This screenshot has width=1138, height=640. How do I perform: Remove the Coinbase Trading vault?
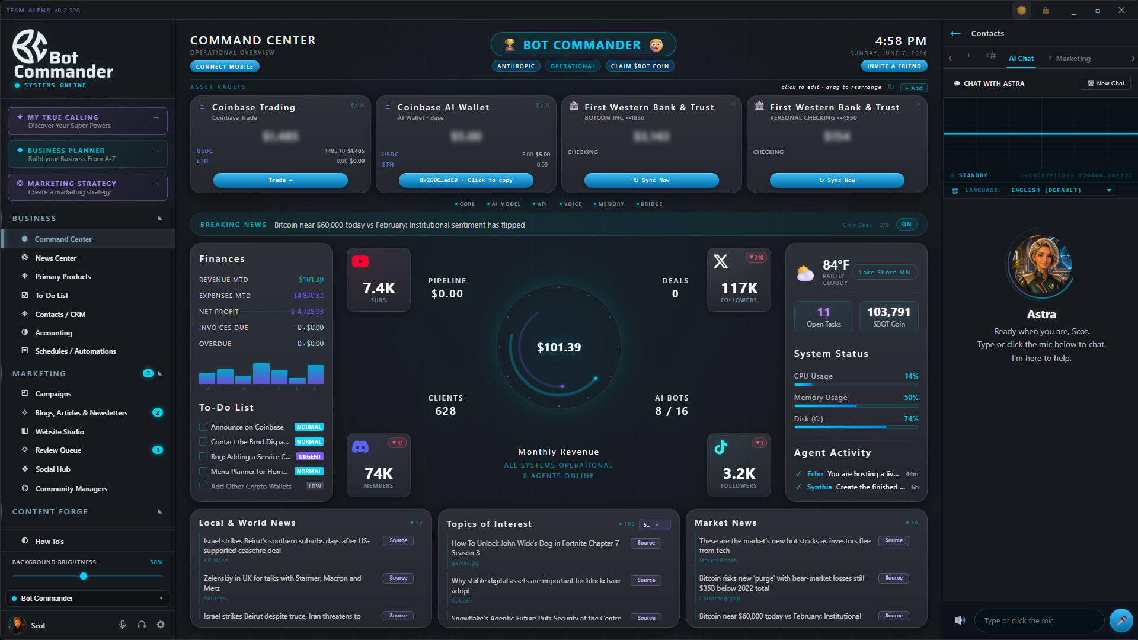tap(362, 105)
